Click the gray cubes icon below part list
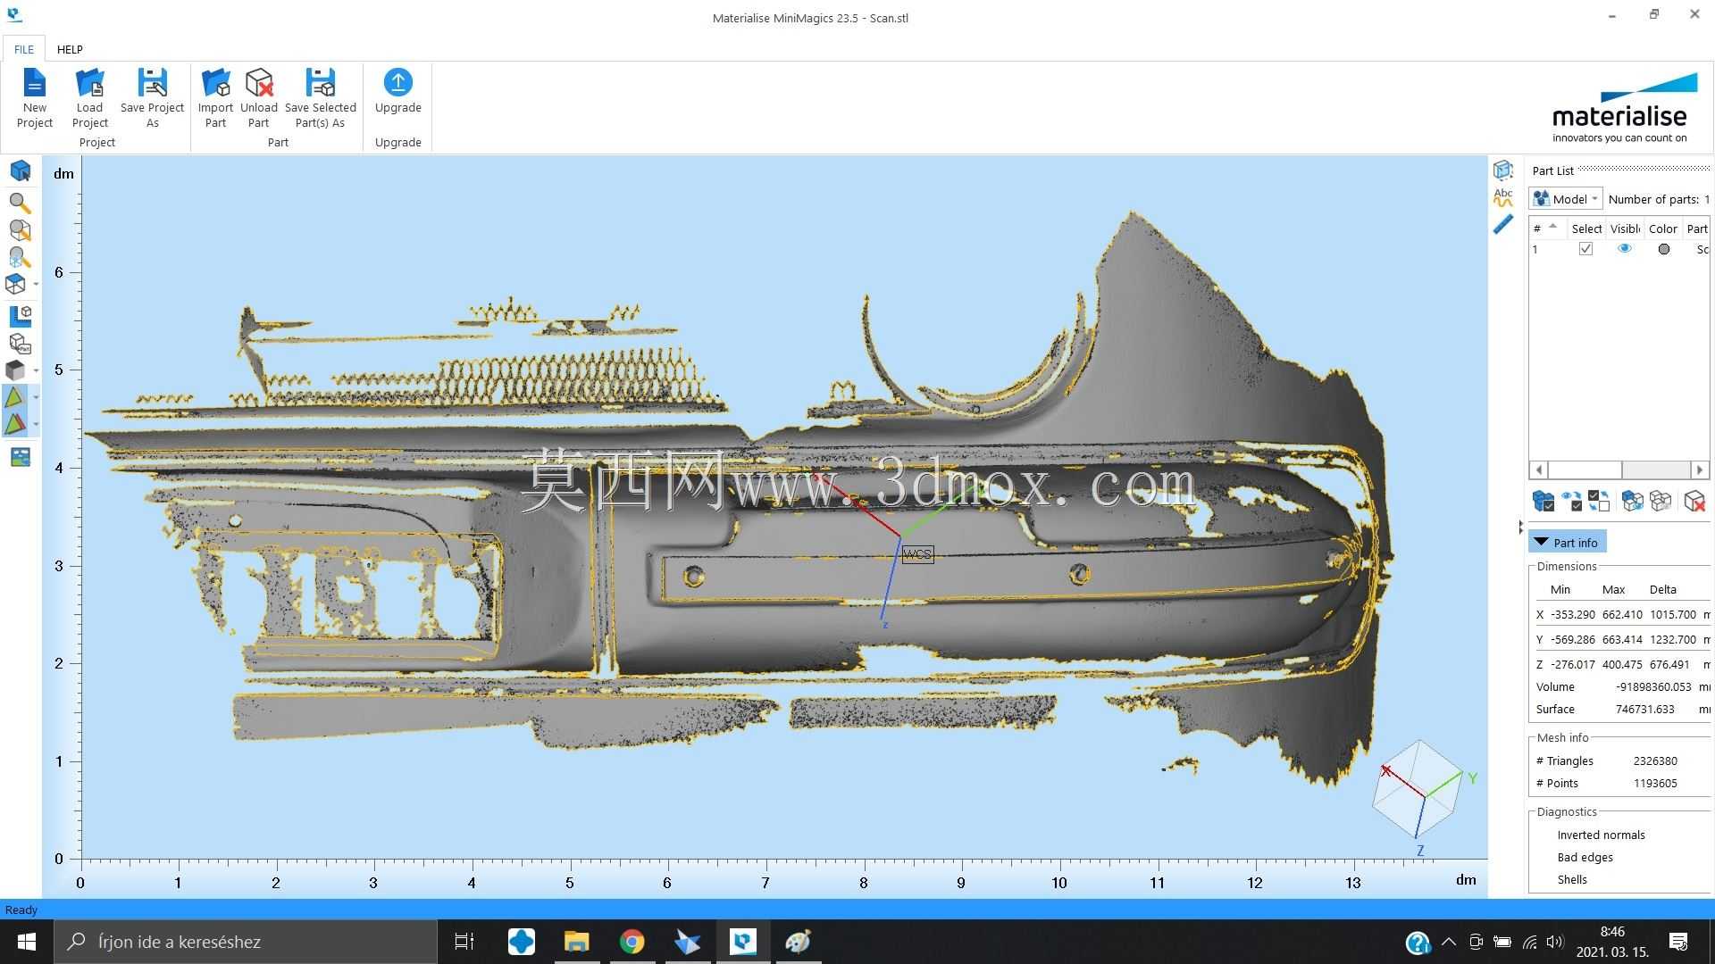The width and height of the screenshot is (1715, 964). point(1661,501)
